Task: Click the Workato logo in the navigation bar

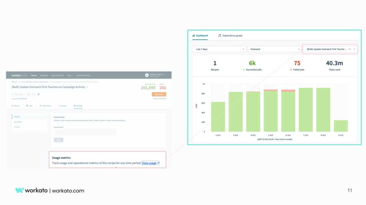Action: coord(19,75)
